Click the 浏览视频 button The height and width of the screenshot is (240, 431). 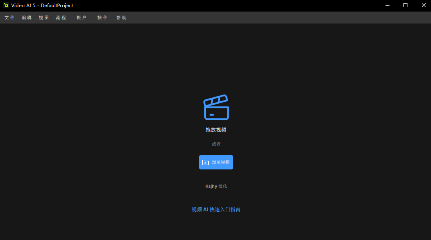[216, 162]
